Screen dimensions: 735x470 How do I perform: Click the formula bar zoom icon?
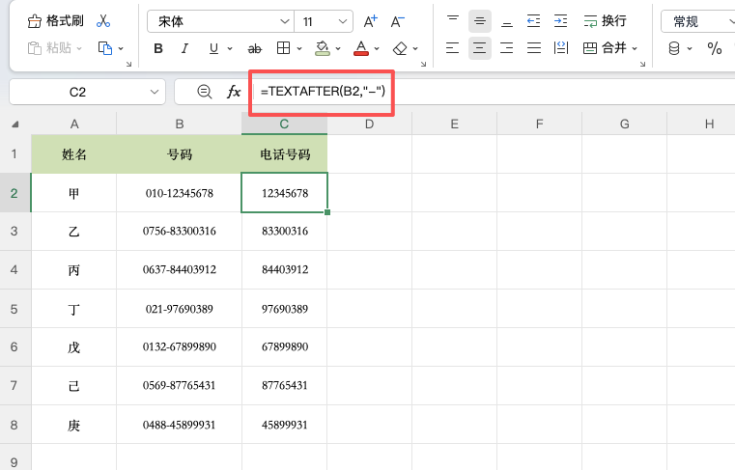[x=205, y=92]
